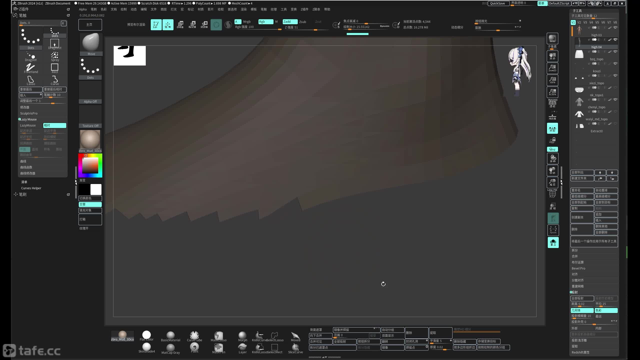Click the Rename subtool button

coord(582,190)
